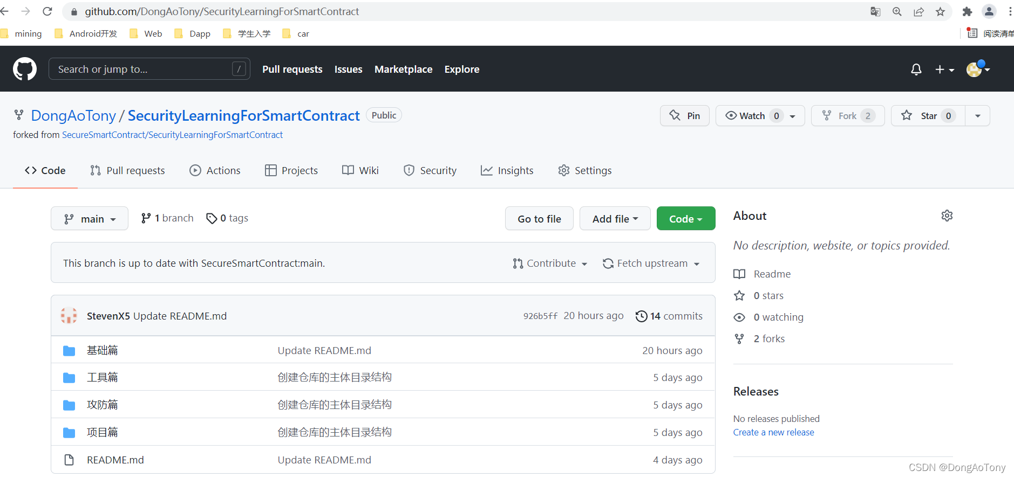Image resolution: width=1014 pixels, height=478 pixels.
Task: Click StevenX5 avatar image
Action: 69,316
